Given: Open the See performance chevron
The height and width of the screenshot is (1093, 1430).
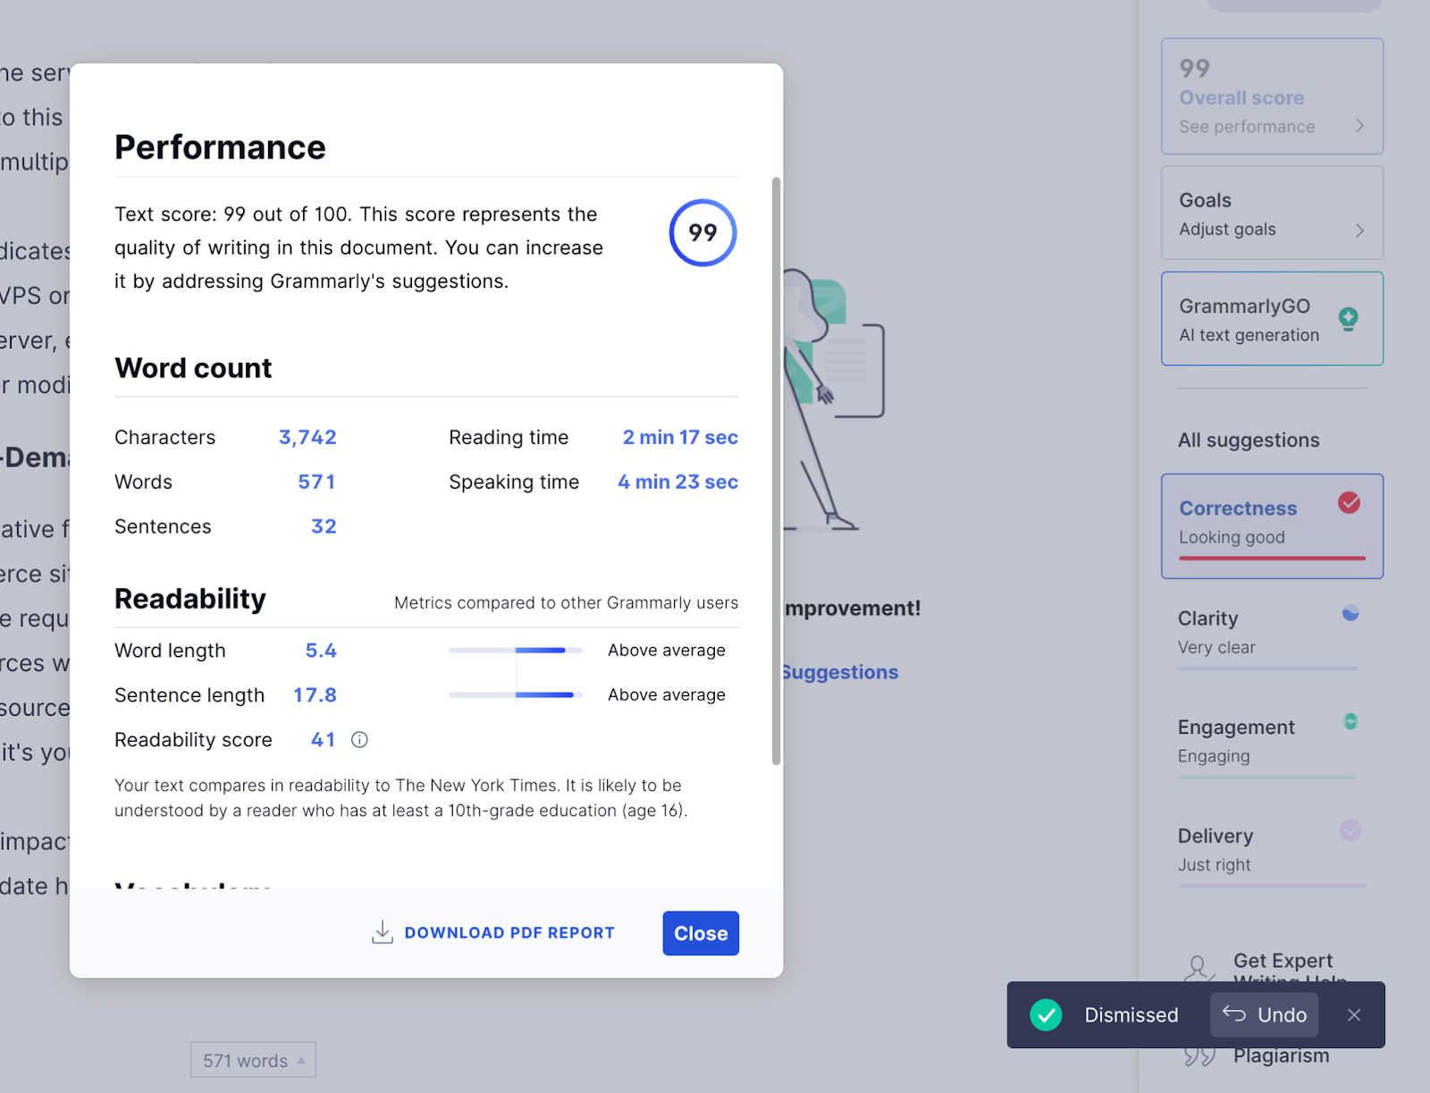Looking at the screenshot, I should coord(1359,126).
